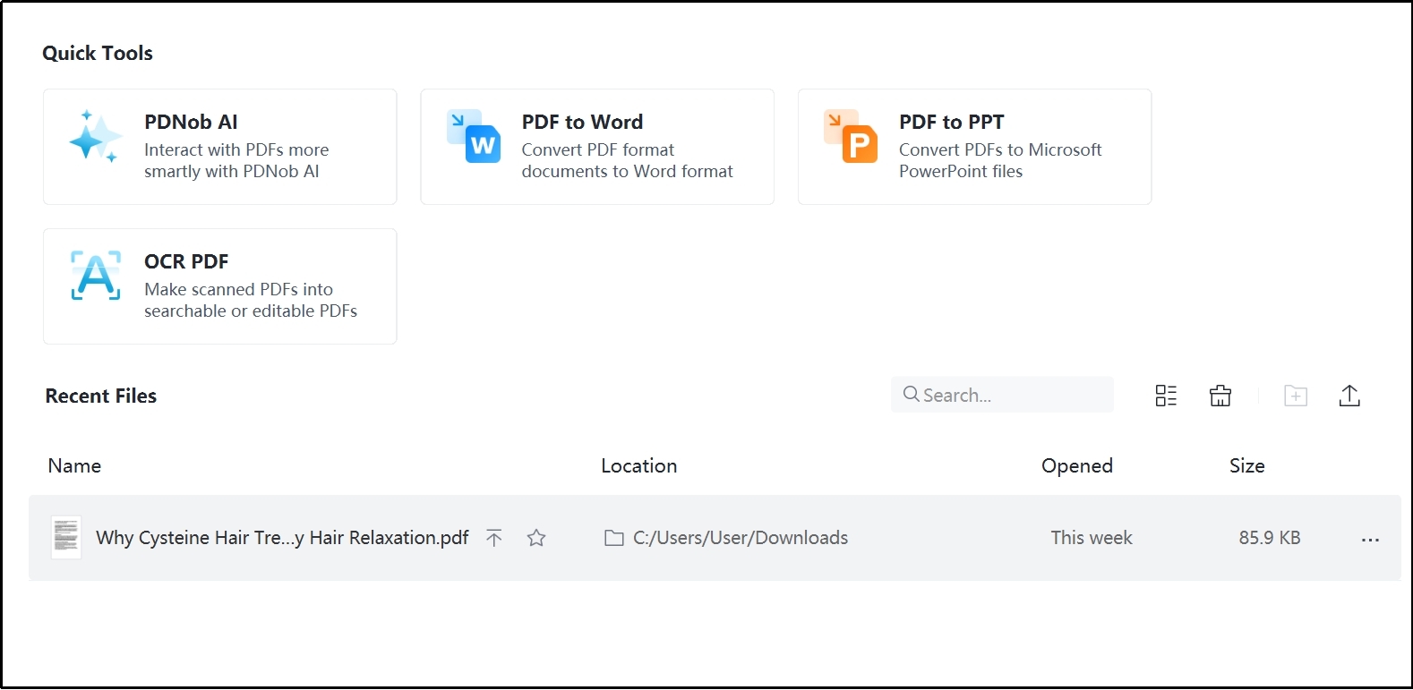The image size is (1413, 690).
Task: Click the PDF file thumbnail in recent list
Action: click(66, 538)
